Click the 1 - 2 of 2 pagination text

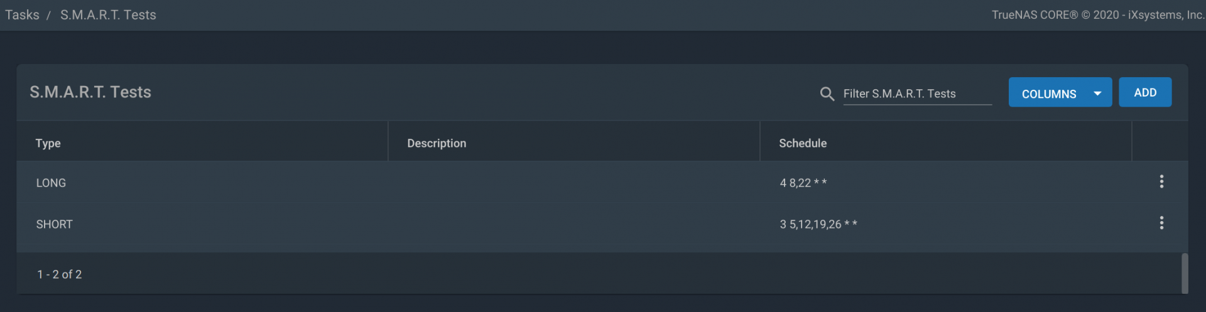click(60, 274)
